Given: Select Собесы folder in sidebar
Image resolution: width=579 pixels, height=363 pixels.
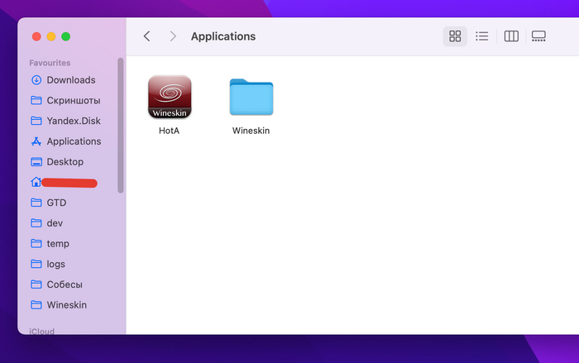Looking at the screenshot, I should [64, 284].
